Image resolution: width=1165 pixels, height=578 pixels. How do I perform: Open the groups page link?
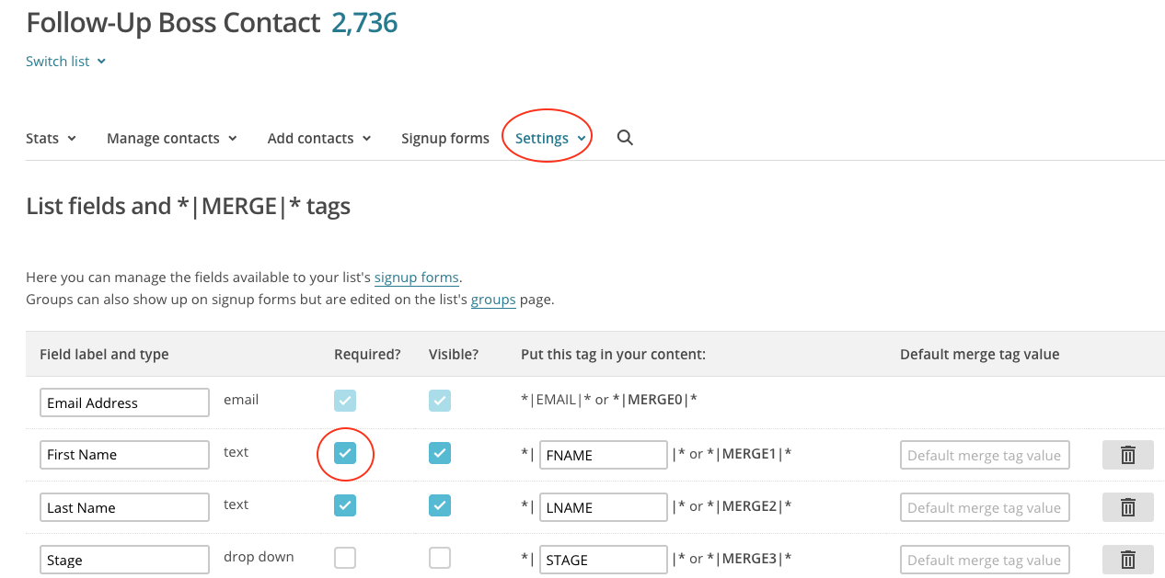[x=493, y=300]
